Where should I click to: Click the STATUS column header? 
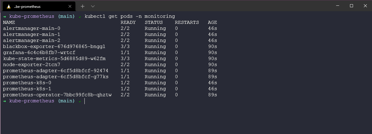click(x=154, y=22)
